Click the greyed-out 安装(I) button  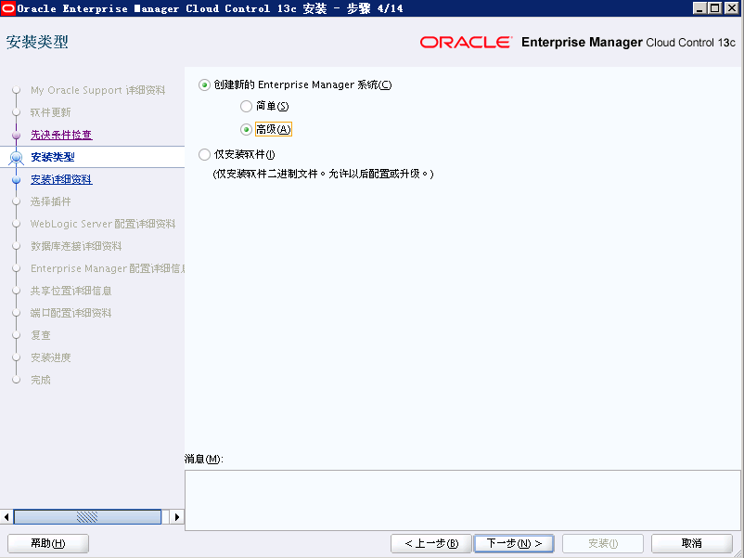coord(603,543)
